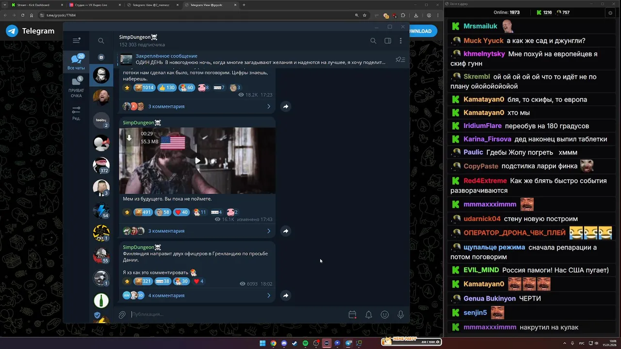The image size is (621, 349).
Task: Open the chat list search icon
Action: coord(101,41)
